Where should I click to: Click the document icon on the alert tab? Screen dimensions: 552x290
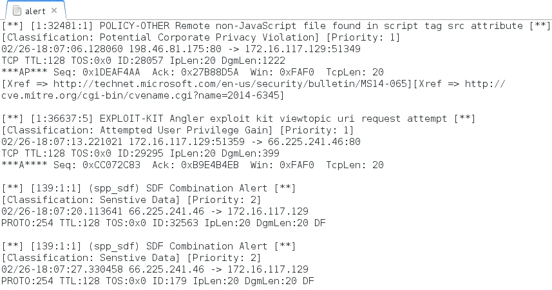16,11
